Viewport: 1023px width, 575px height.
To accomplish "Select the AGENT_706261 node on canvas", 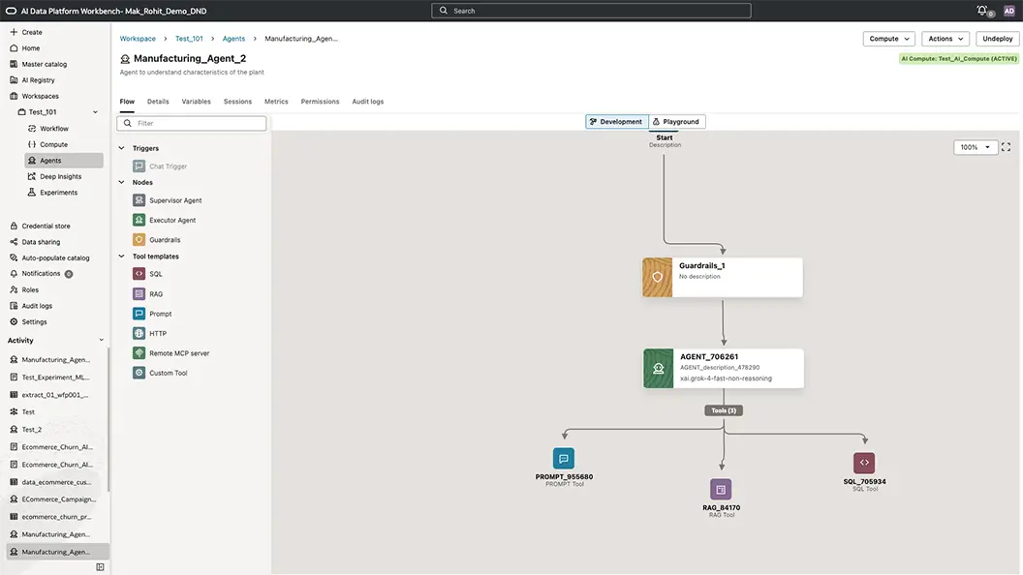I will tap(724, 369).
